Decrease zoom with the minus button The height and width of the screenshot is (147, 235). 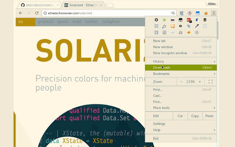point(181,82)
